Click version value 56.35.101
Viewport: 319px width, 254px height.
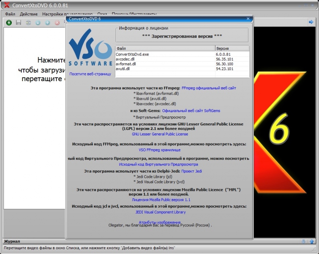click(x=225, y=59)
